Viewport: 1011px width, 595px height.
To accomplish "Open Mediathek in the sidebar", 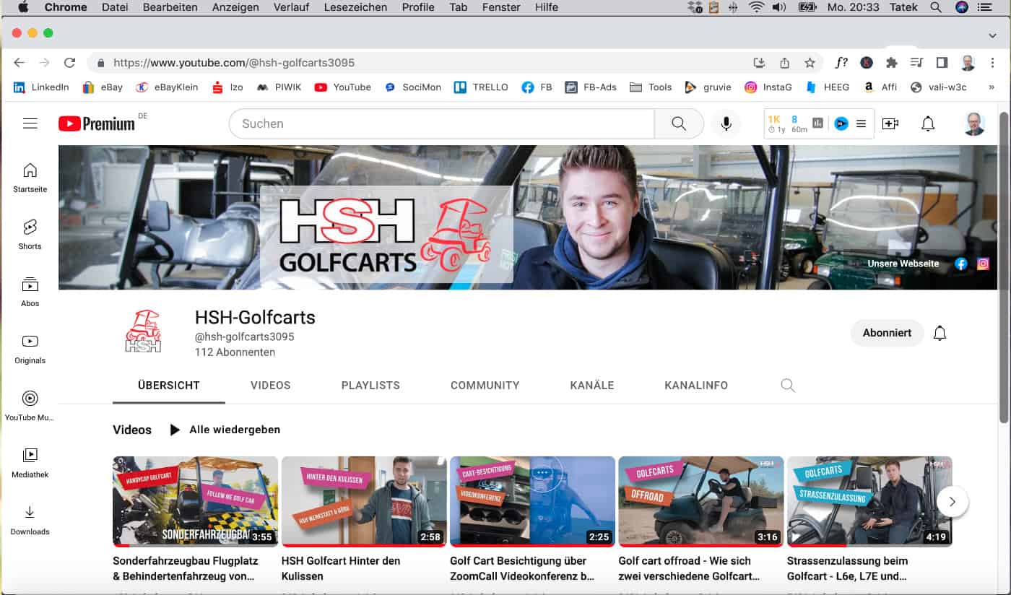I will tap(30, 463).
